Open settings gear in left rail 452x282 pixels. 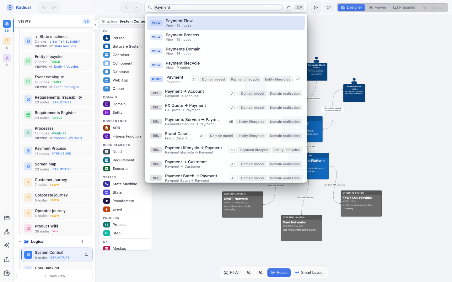pos(7,273)
